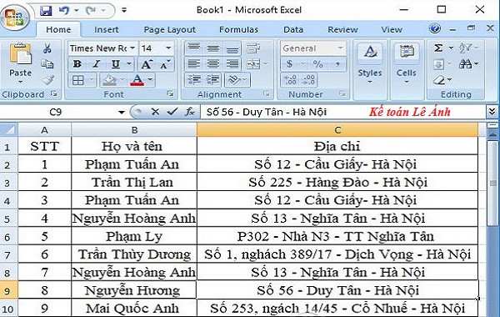Open Excel Help question mark icon
Screen dimensions: 500x317
[435, 28]
